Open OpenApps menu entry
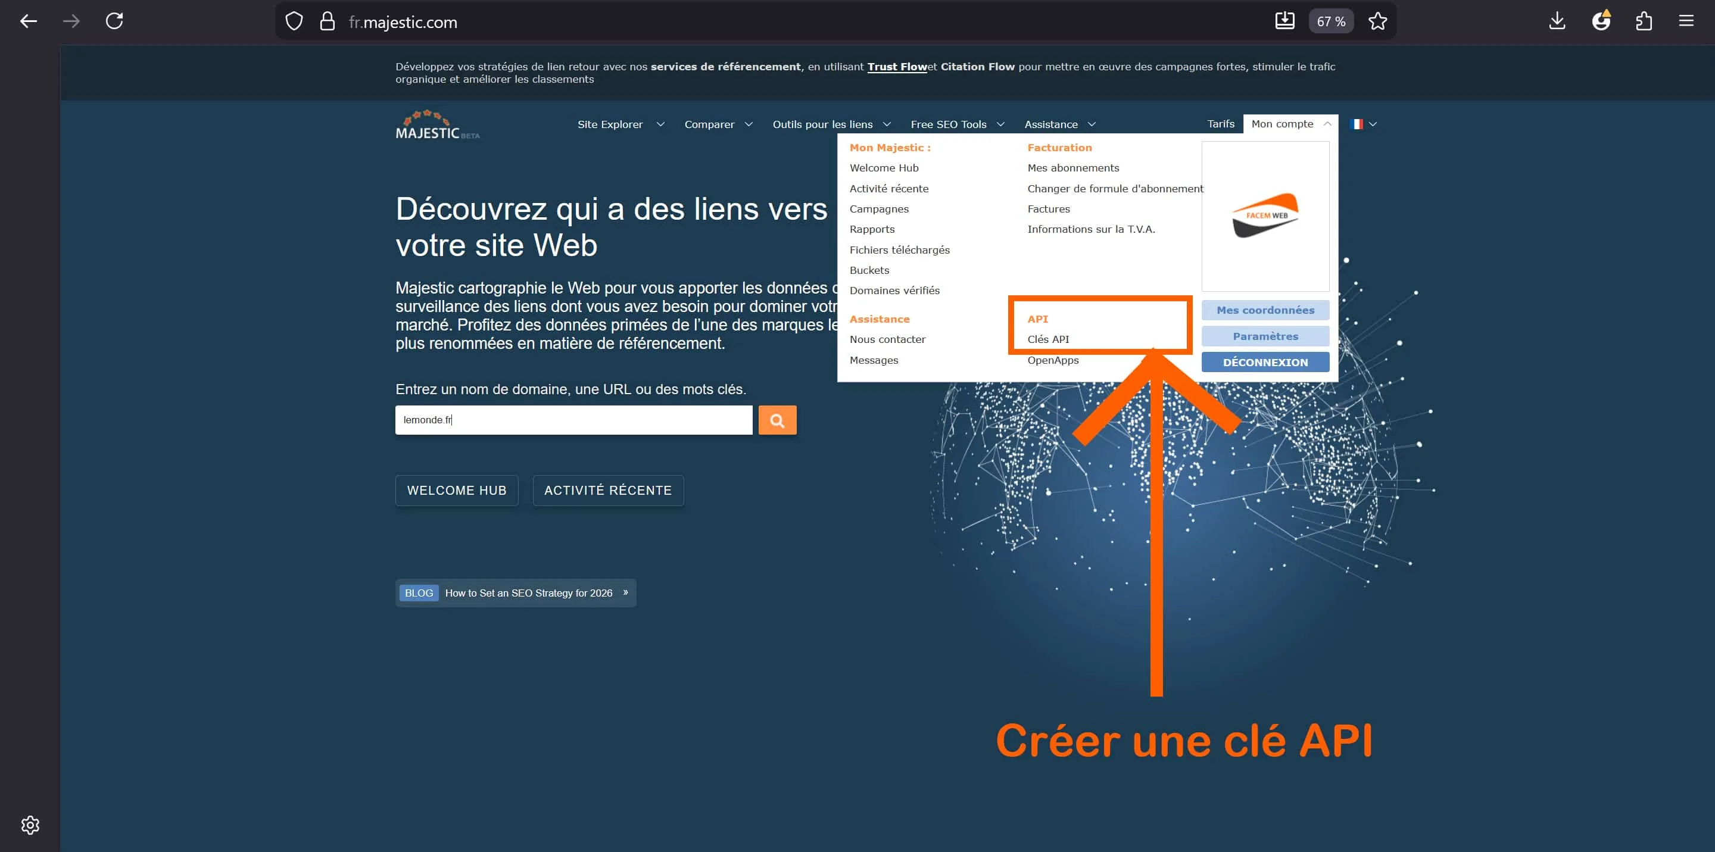Image resolution: width=1715 pixels, height=852 pixels. [1053, 360]
